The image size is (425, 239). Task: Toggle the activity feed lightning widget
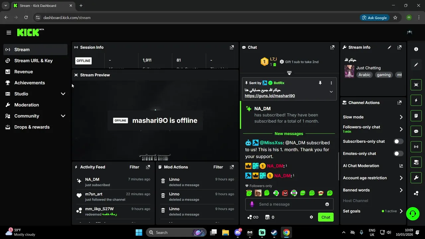tap(416, 100)
